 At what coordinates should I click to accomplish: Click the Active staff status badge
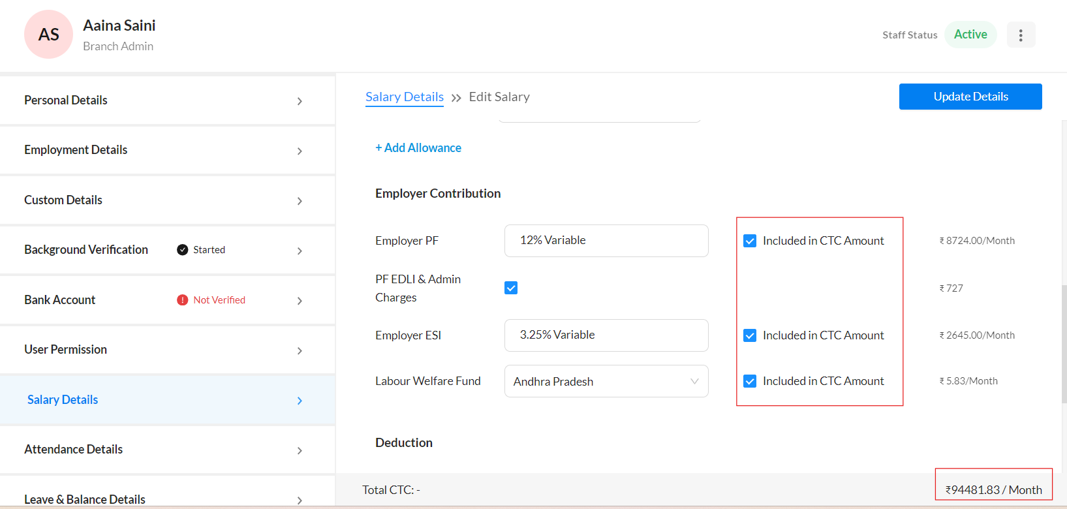[970, 35]
